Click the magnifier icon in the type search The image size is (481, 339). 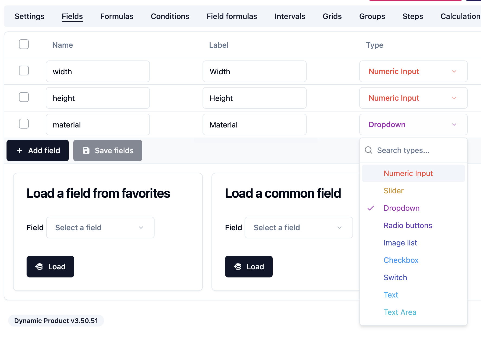point(368,150)
